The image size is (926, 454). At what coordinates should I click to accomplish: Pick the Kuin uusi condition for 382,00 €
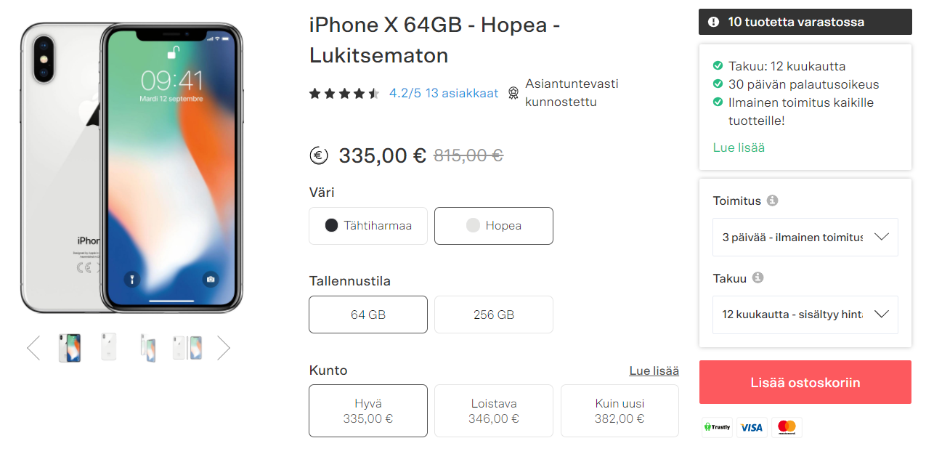coord(620,410)
